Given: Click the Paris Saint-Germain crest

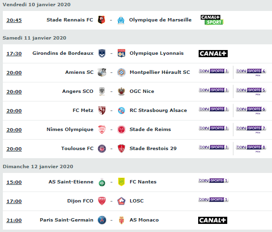Looking at the screenshot, I should coord(102,220).
